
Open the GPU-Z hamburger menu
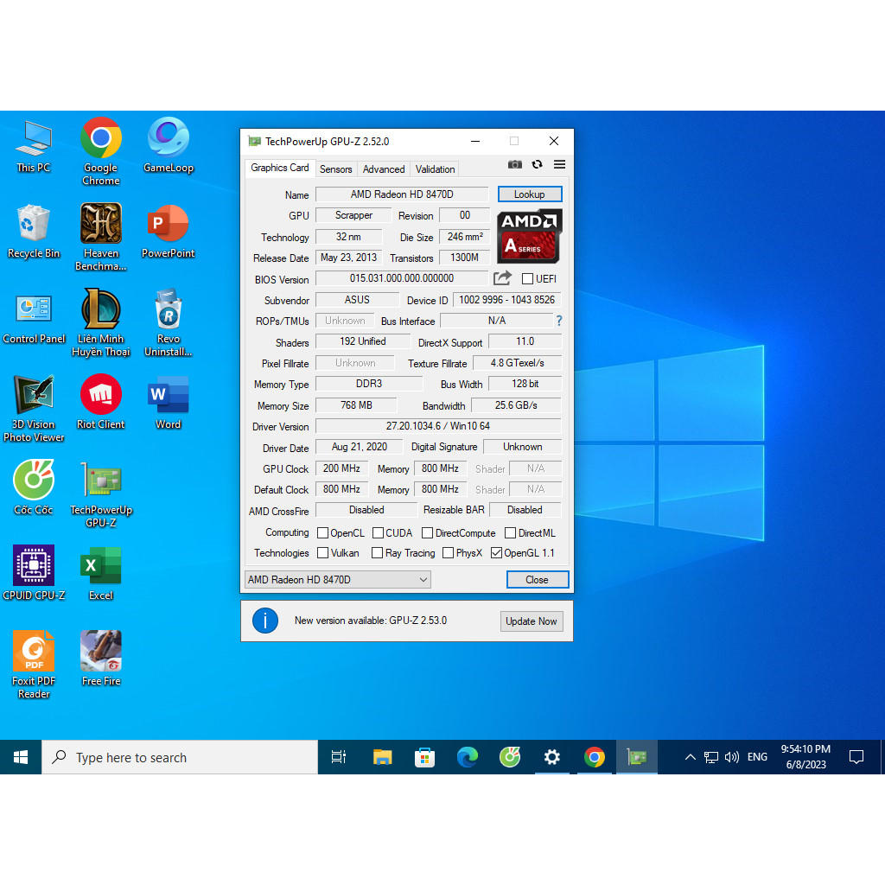559,164
